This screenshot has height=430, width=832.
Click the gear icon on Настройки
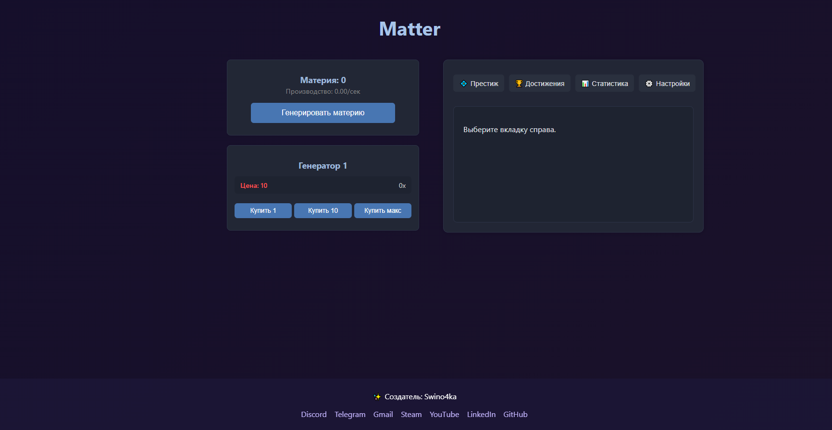click(649, 84)
